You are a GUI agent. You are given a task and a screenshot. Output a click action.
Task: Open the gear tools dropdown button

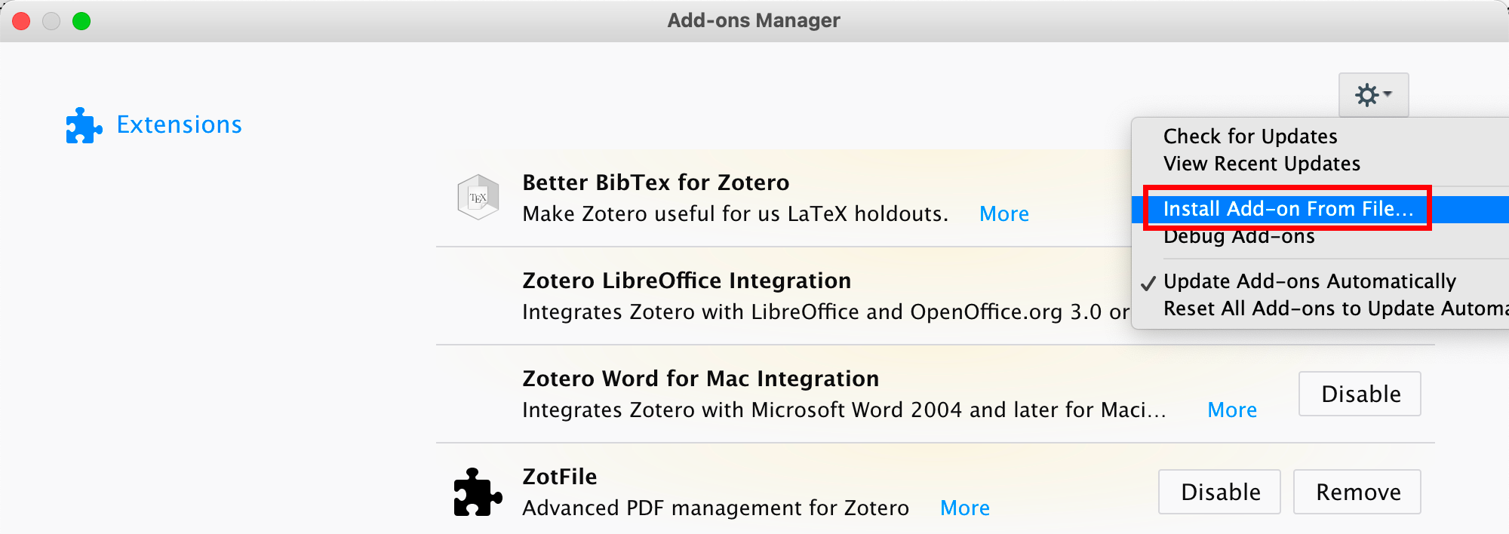[x=1373, y=95]
